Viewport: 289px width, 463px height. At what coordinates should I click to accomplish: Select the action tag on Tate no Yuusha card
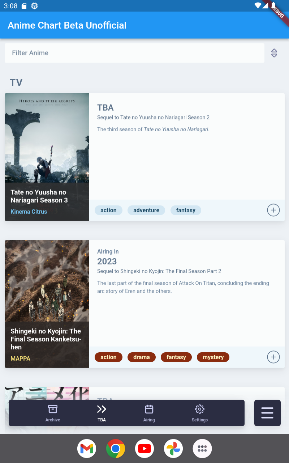(x=109, y=210)
